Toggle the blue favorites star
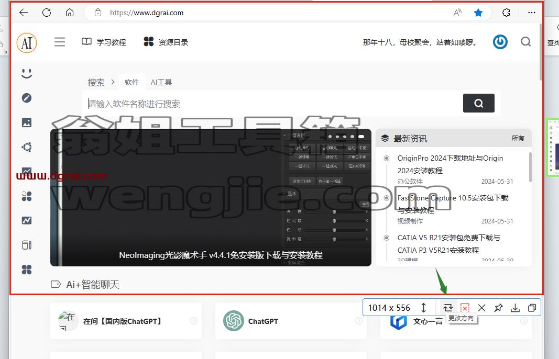This screenshot has height=359, width=559. (478, 13)
